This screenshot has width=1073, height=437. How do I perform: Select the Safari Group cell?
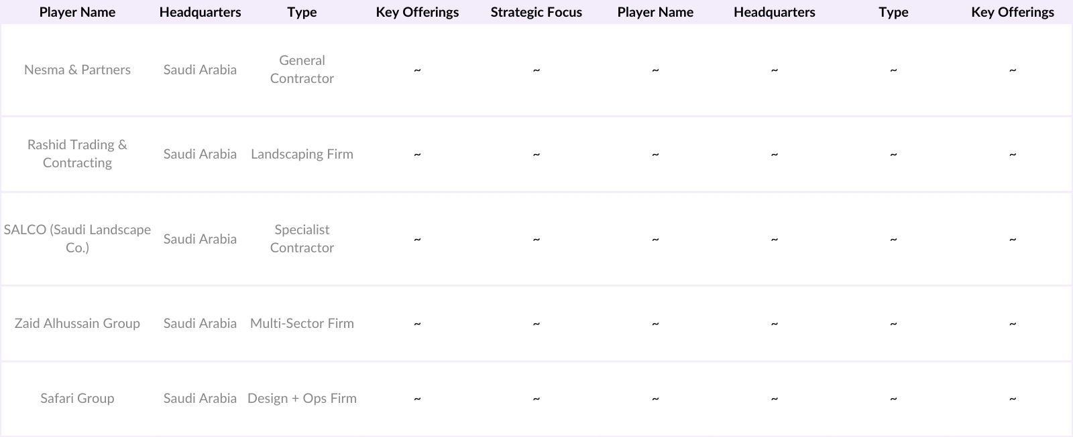(77, 398)
